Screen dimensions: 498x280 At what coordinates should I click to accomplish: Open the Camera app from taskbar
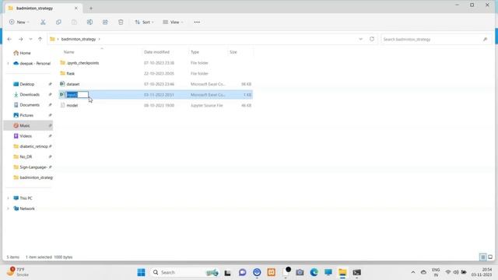click(300, 272)
